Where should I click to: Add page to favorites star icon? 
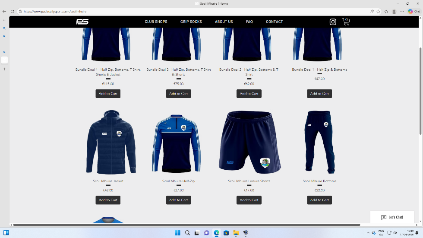point(378,12)
